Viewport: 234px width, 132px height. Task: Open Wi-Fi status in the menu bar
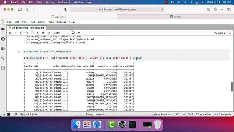[x=185, y=2]
